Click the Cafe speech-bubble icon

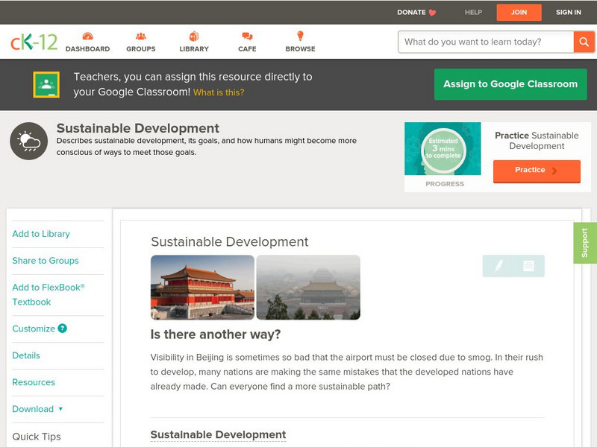(246, 34)
